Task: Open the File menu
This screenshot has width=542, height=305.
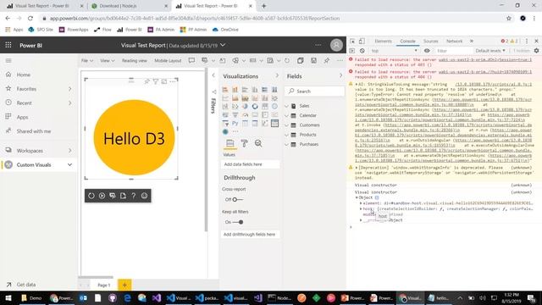Action: (x=86, y=60)
